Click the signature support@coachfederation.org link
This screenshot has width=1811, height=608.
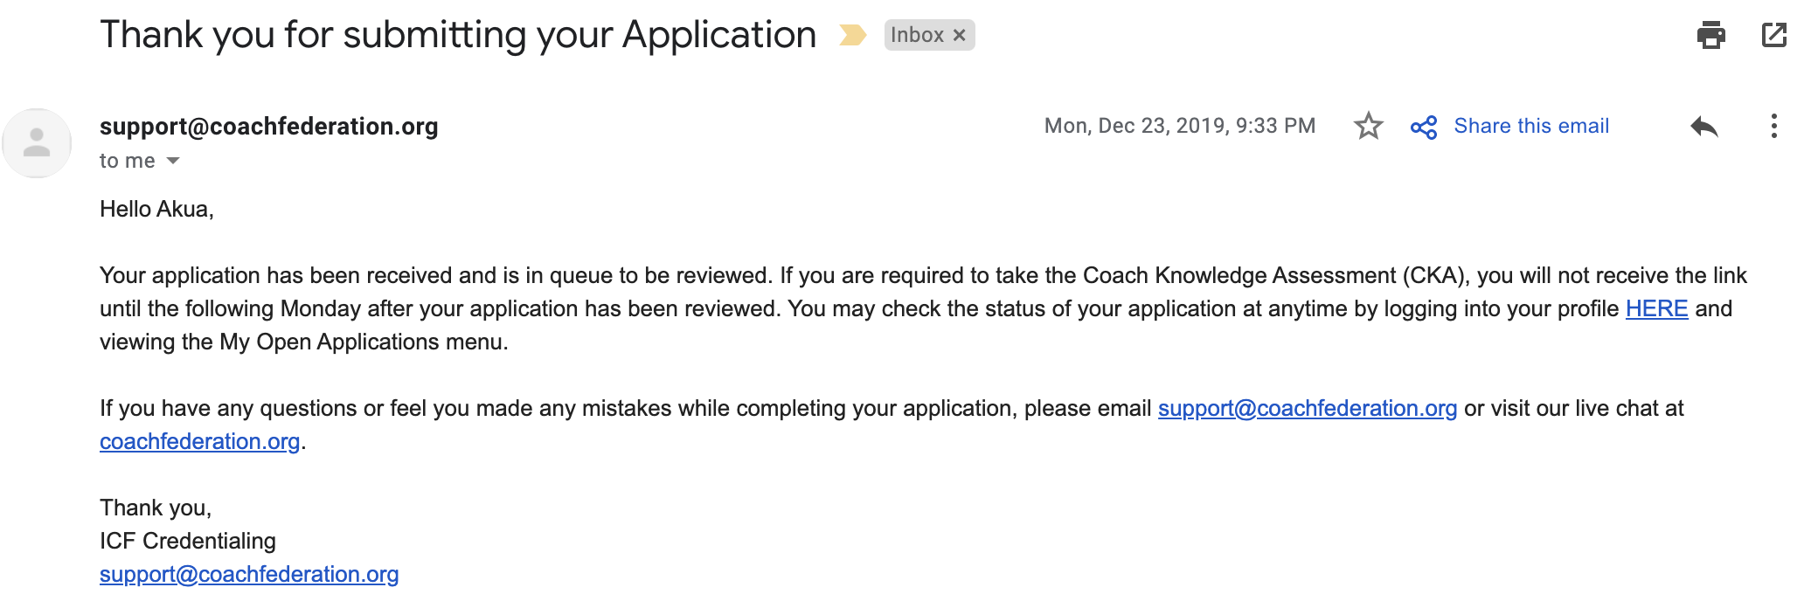pos(249,574)
